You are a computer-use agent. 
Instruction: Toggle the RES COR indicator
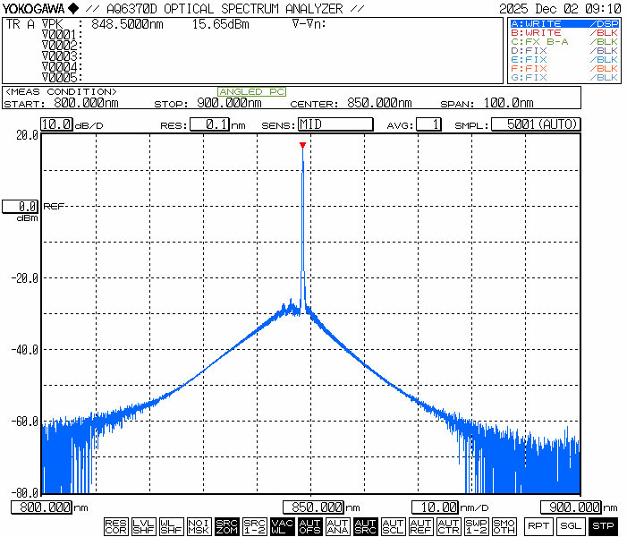(115, 526)
